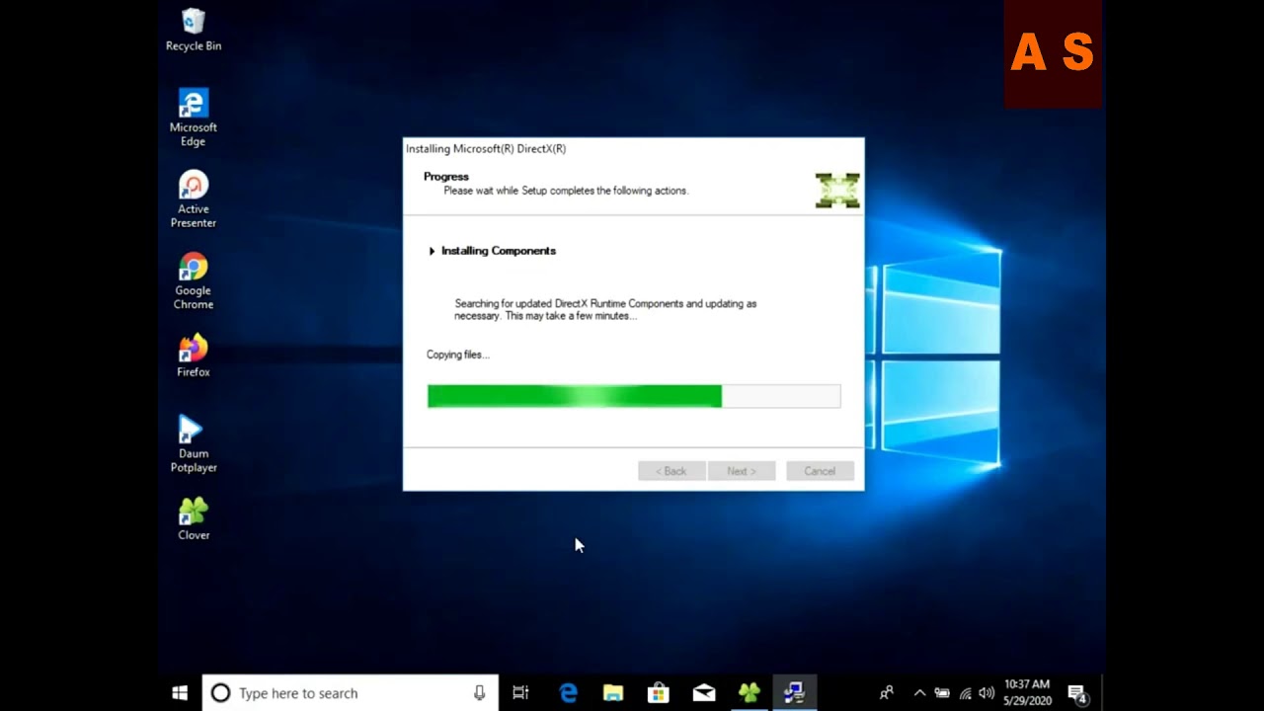
Task: Click the disabled Next button
Action: point(742,471)
